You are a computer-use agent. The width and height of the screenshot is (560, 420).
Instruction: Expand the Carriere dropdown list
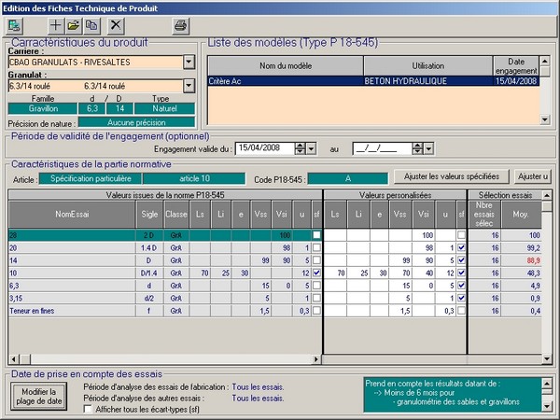(x=188, y=63)
